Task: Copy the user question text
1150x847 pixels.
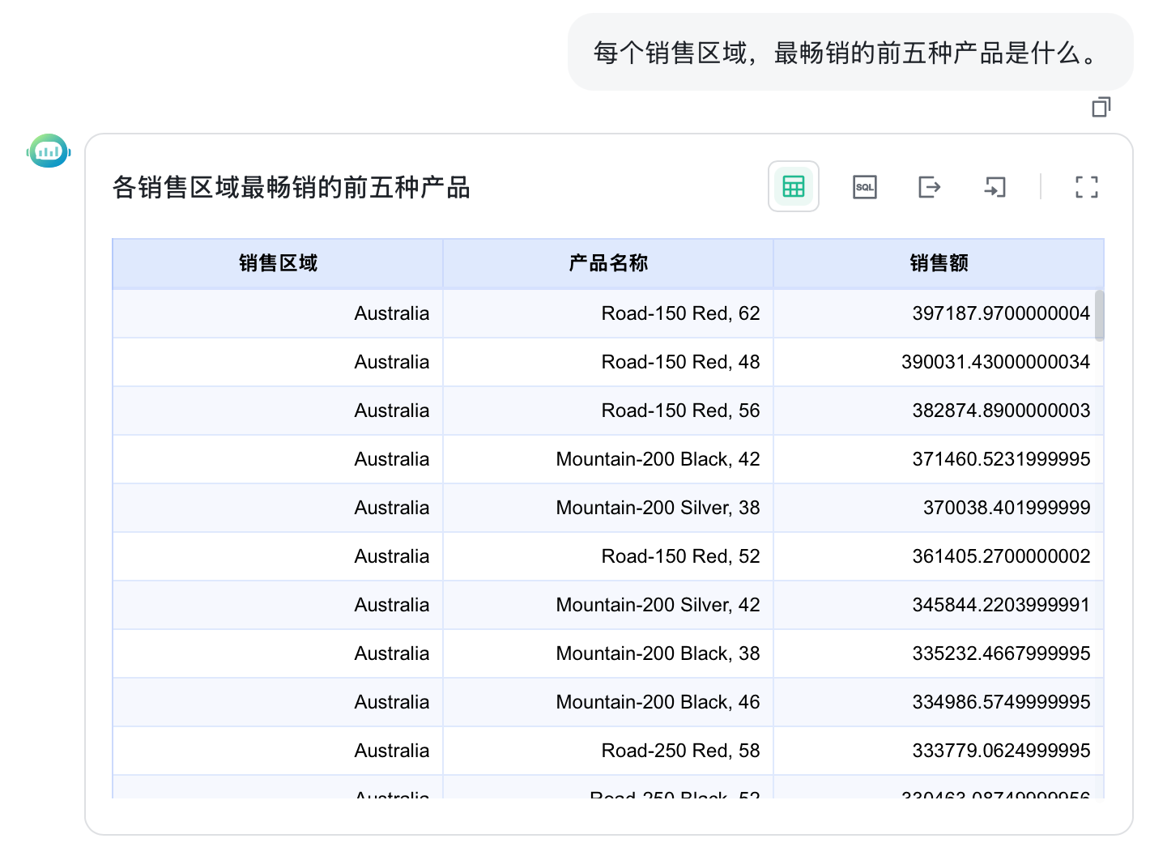Action: click(x=1101, y=107)
